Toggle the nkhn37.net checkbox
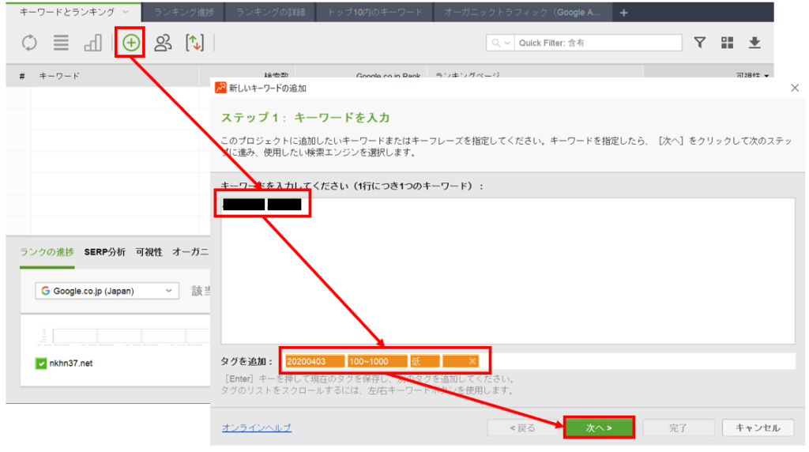This screenshot has width=809, height=452. pos(41,363)
